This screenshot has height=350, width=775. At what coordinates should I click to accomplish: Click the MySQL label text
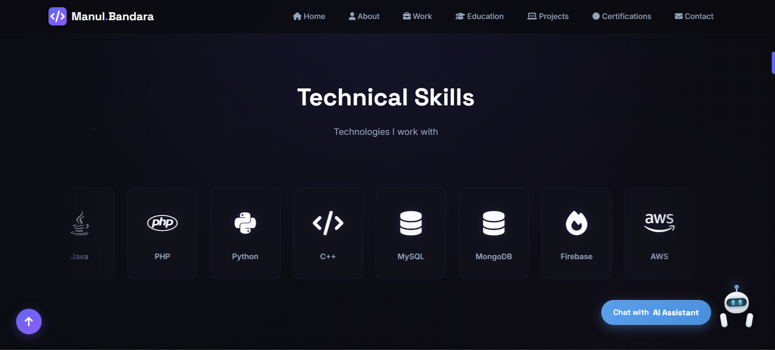[x=411, y=256]
